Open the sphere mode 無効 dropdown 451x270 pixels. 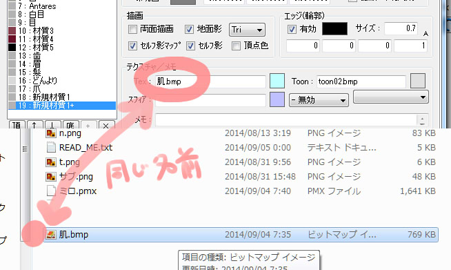[x=319, y=100]
